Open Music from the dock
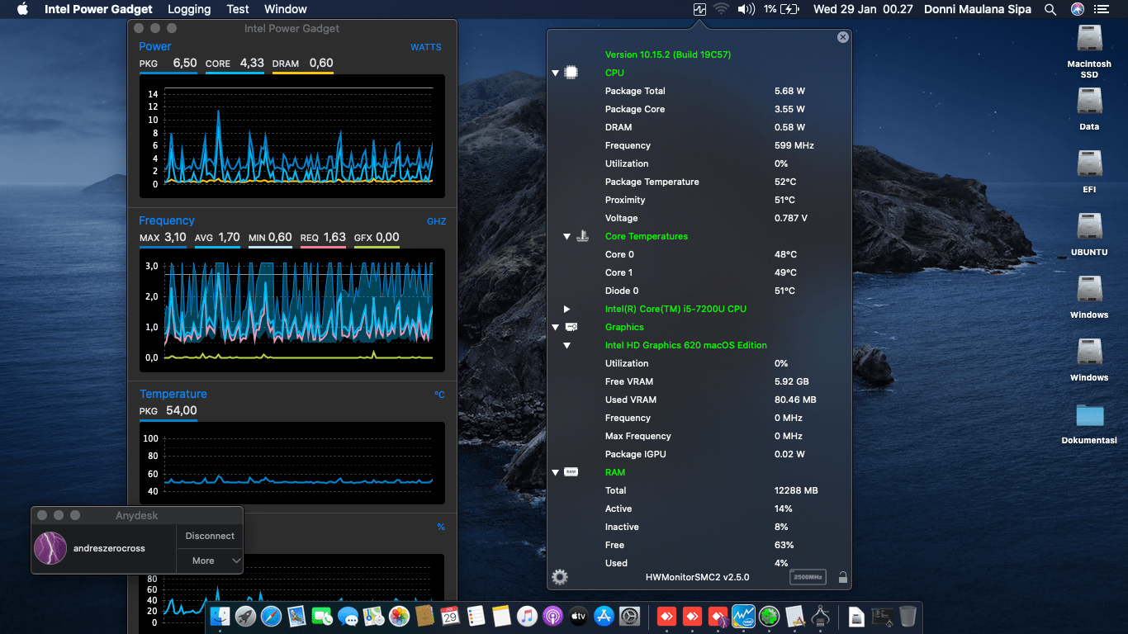Image resolution: width=1128 pixels, height=634 pixels. point(527,616)
